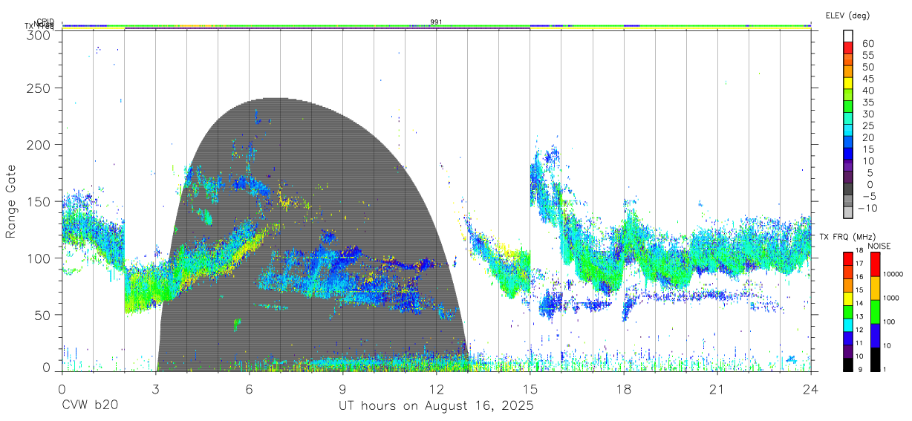Click the cyan 20–25 degree ELEV swatch
This screenshot has height=421, width=912.
point(848,131)
